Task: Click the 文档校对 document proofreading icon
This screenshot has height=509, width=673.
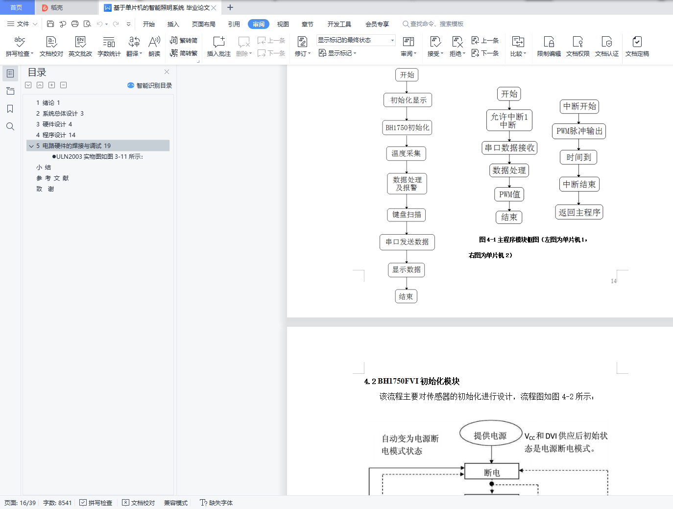Action: click(x=51, y=47)
